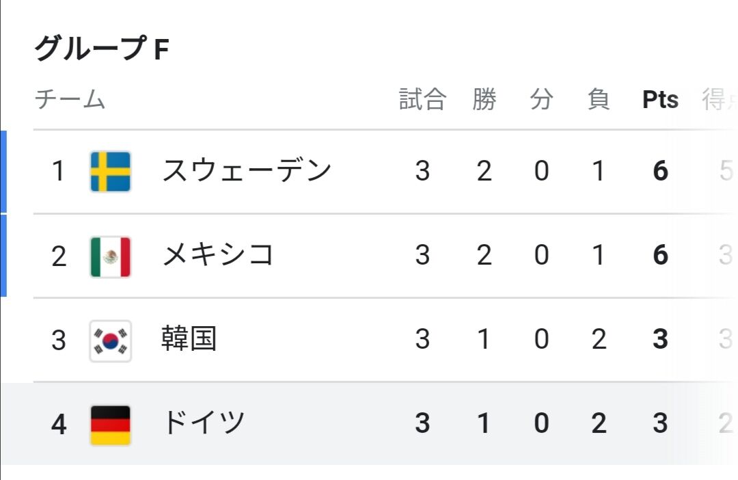Viewport: 738px width, 480px height.
Task: Click the rank number 1 in Sweden row
Action: (x=58, y=170)
